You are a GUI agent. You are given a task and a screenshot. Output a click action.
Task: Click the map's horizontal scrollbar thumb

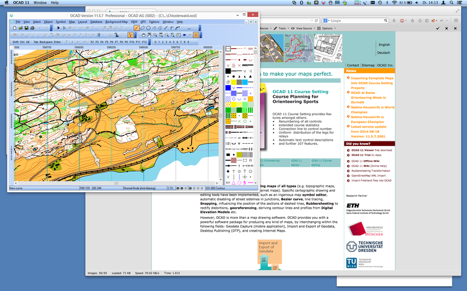tap(116, 183)
